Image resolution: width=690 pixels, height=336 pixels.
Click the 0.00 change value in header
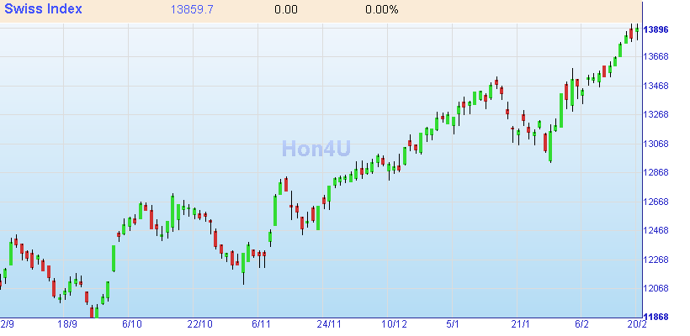[286, 10]
